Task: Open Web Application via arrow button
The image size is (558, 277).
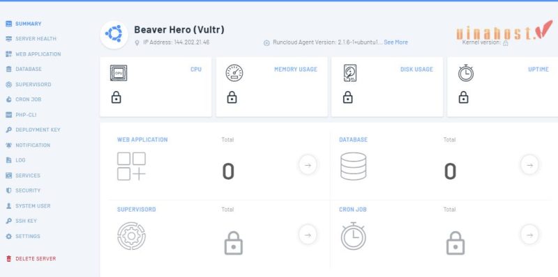Action: [308, 165]
